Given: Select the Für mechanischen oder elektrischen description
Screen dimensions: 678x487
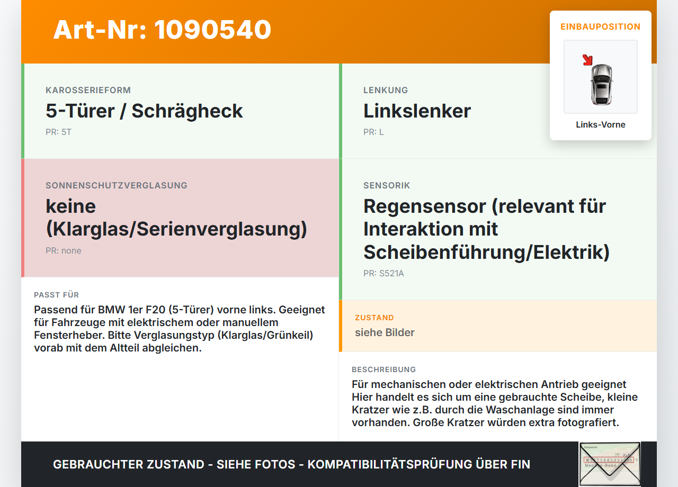Looking at the screenshot, I should (495, 403).
